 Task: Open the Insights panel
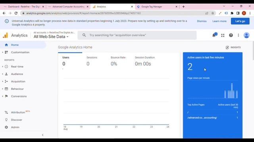click(233, 47)
